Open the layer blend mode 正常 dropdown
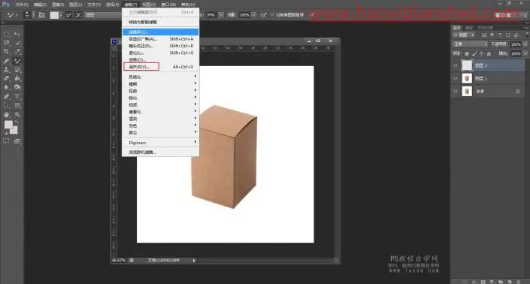 470,44
